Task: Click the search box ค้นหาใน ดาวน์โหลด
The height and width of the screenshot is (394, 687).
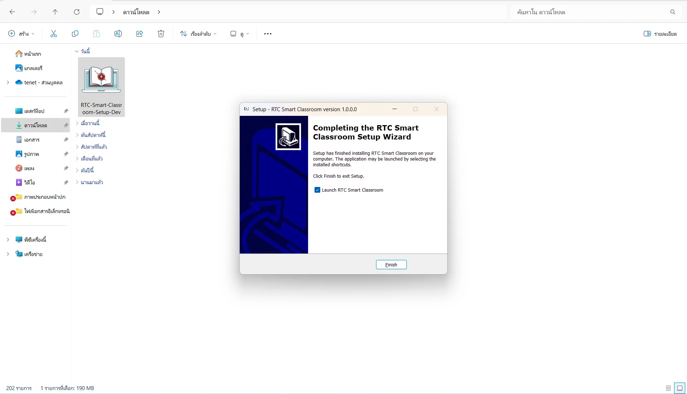Action: click(590, 12)
